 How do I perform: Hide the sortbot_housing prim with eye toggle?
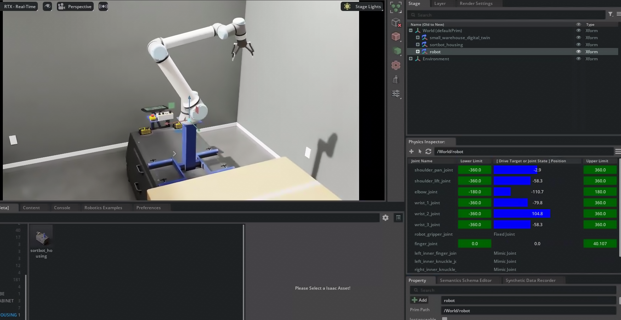(x=579, y=44)
